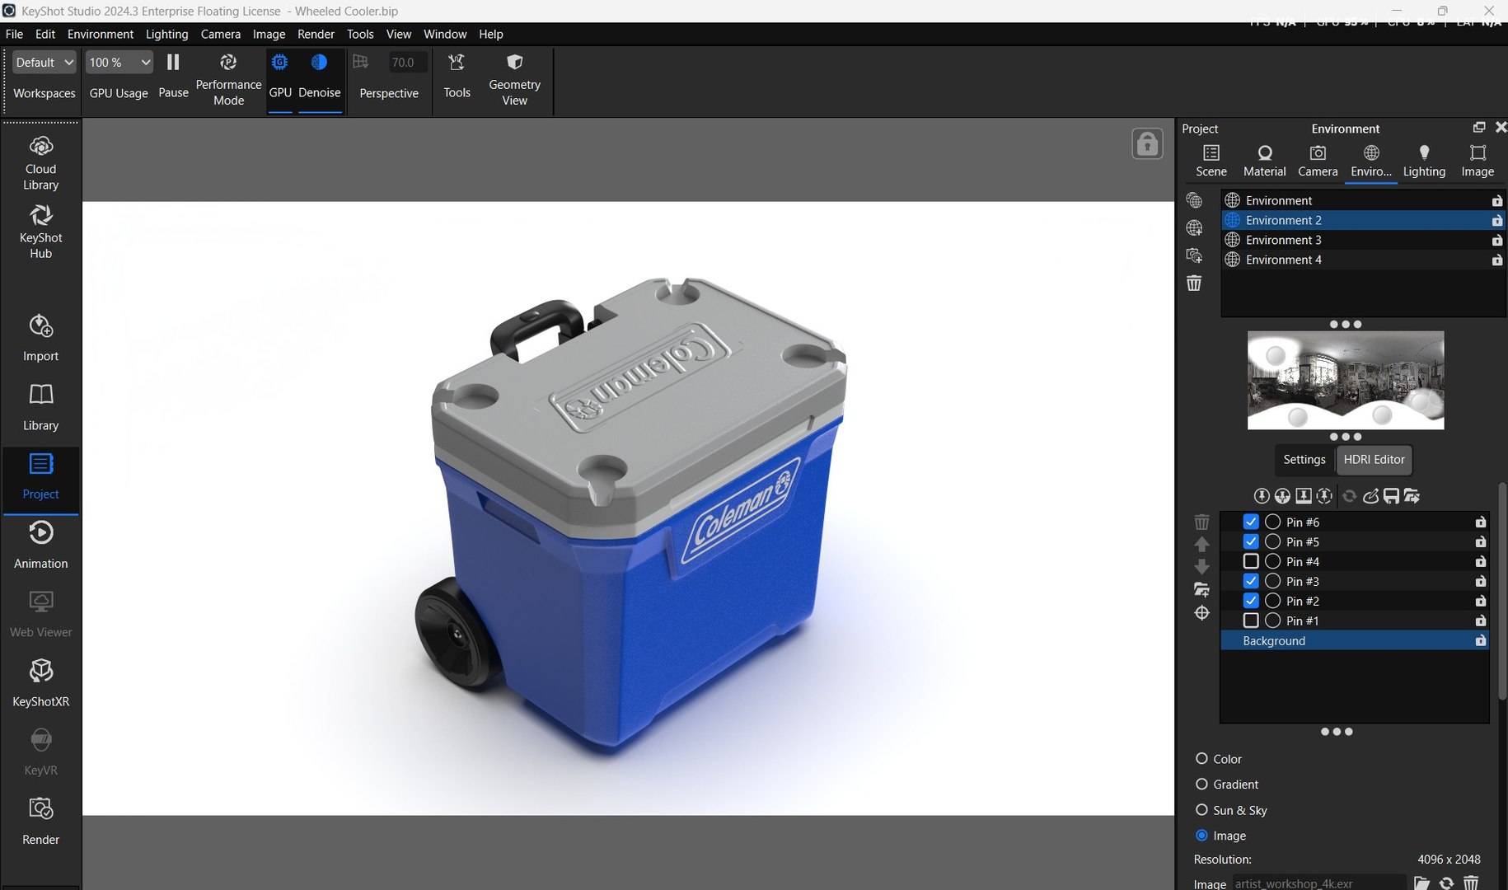Pause the real-time render

pos(173,76)
